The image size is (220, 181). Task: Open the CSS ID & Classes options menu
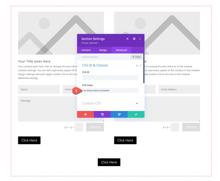coord(140,65)
